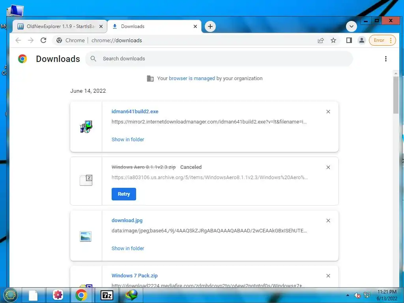
Task: Click the idman641build2.exe source URL
Action: [209, 122]
